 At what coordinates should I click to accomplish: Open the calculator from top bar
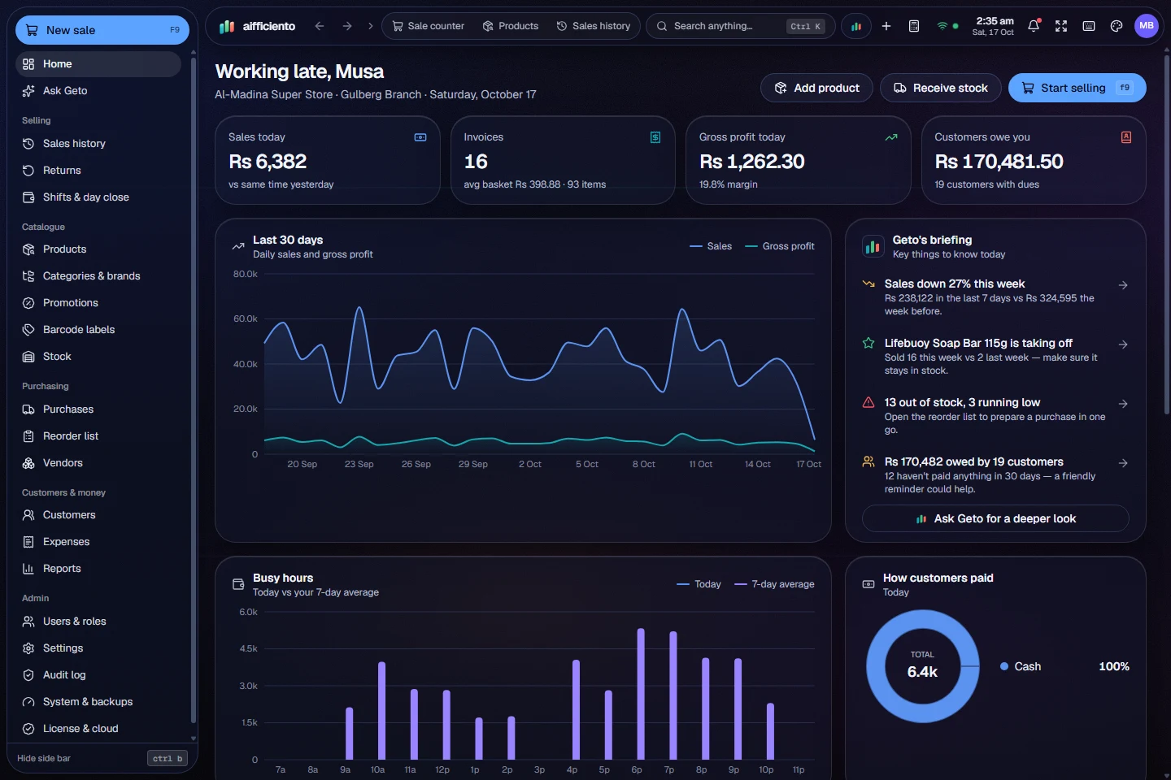914,26
